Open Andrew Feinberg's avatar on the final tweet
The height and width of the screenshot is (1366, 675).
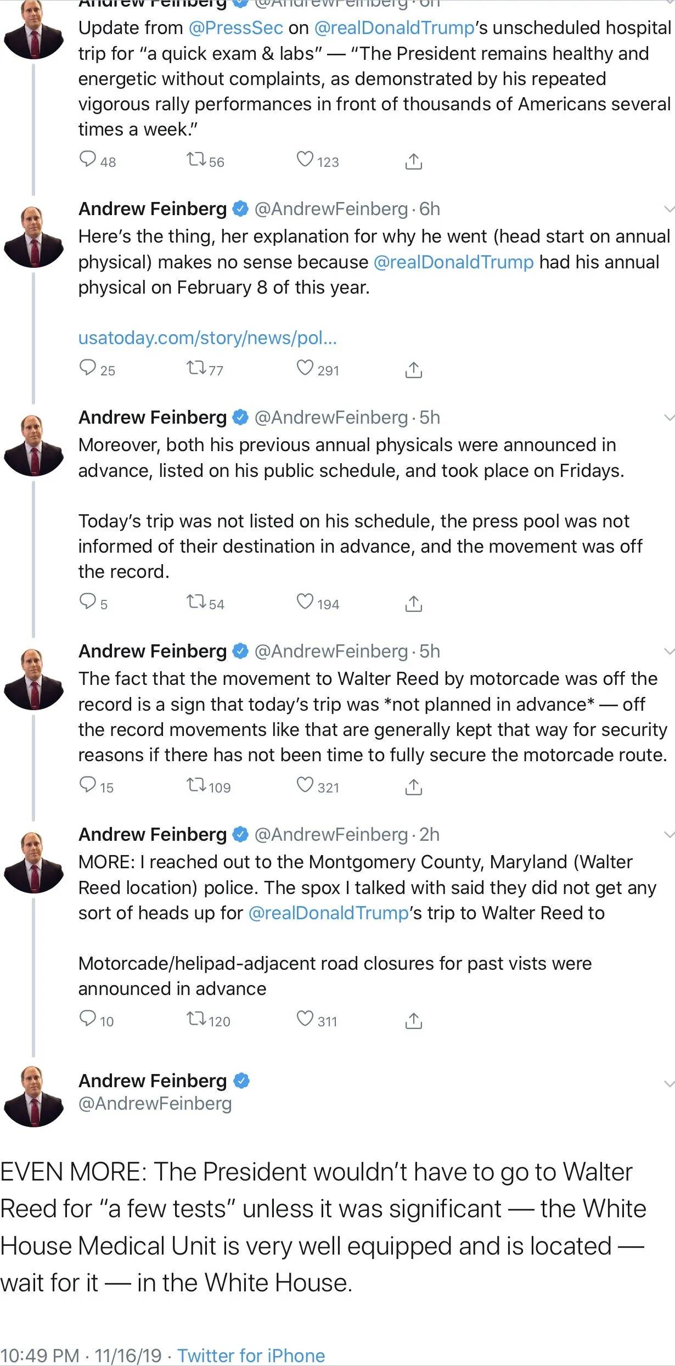coord(33,1096)
